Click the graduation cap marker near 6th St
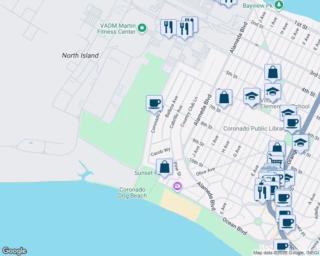 pyautogui.click(x=300, y=143)
